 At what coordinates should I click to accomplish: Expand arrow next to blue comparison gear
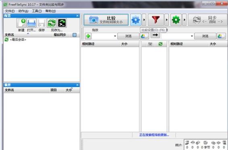[144, 20]
